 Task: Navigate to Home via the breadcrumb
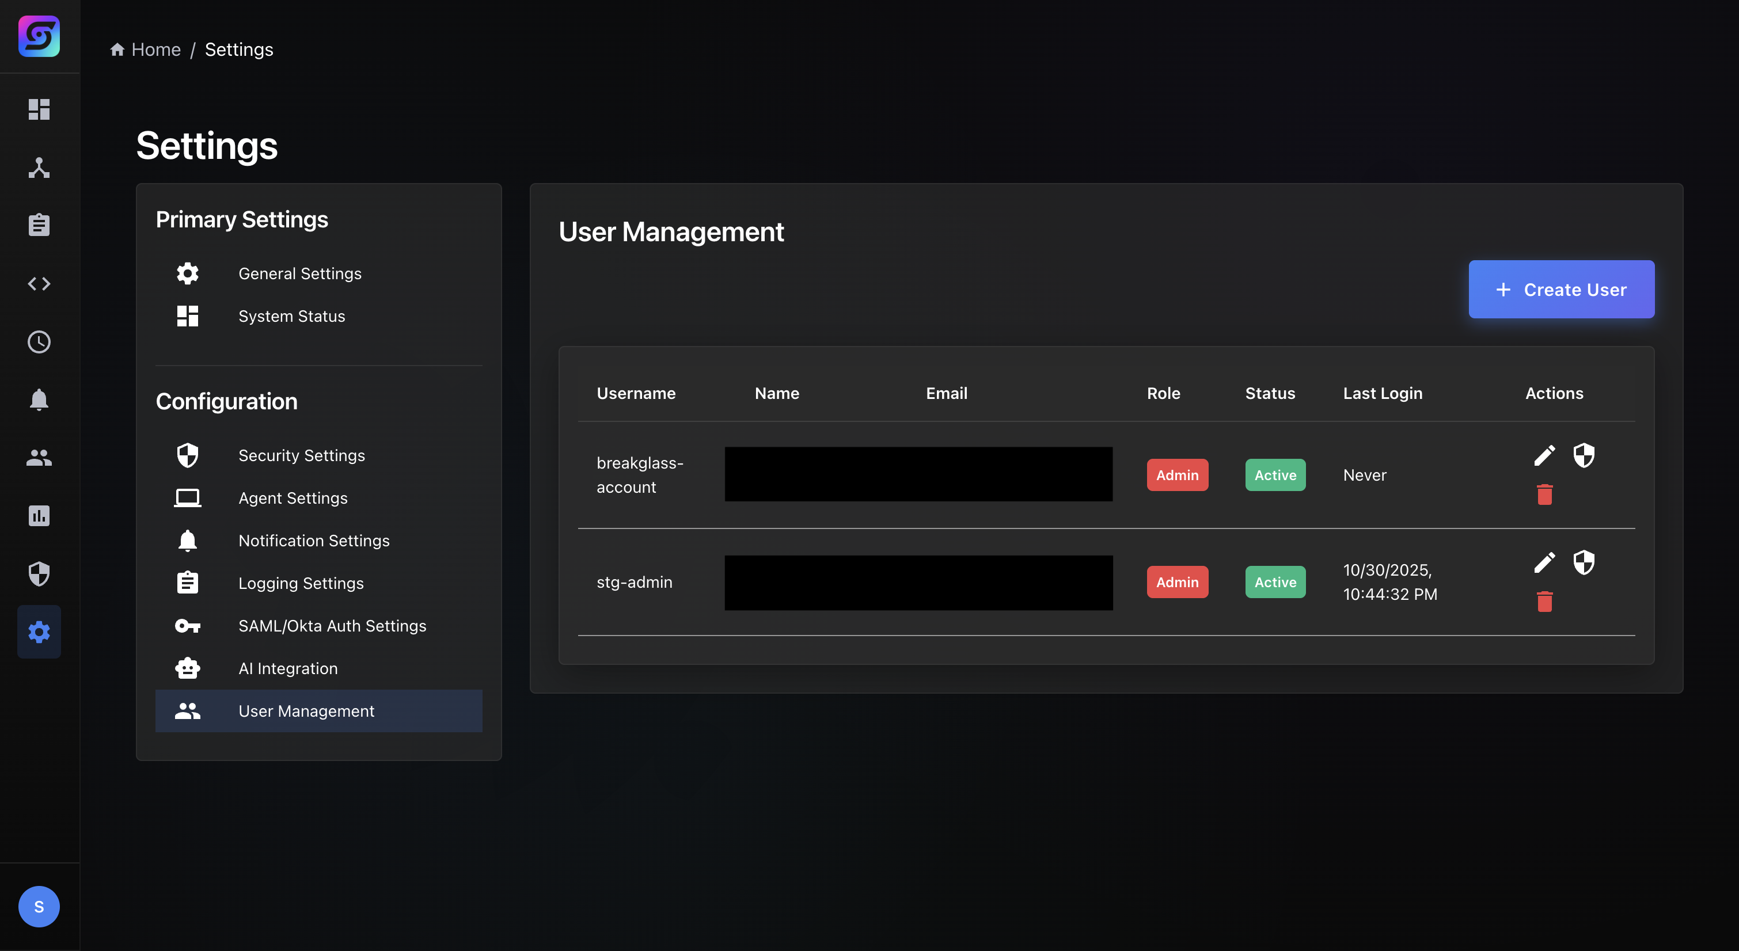click(x=156, y=48)
